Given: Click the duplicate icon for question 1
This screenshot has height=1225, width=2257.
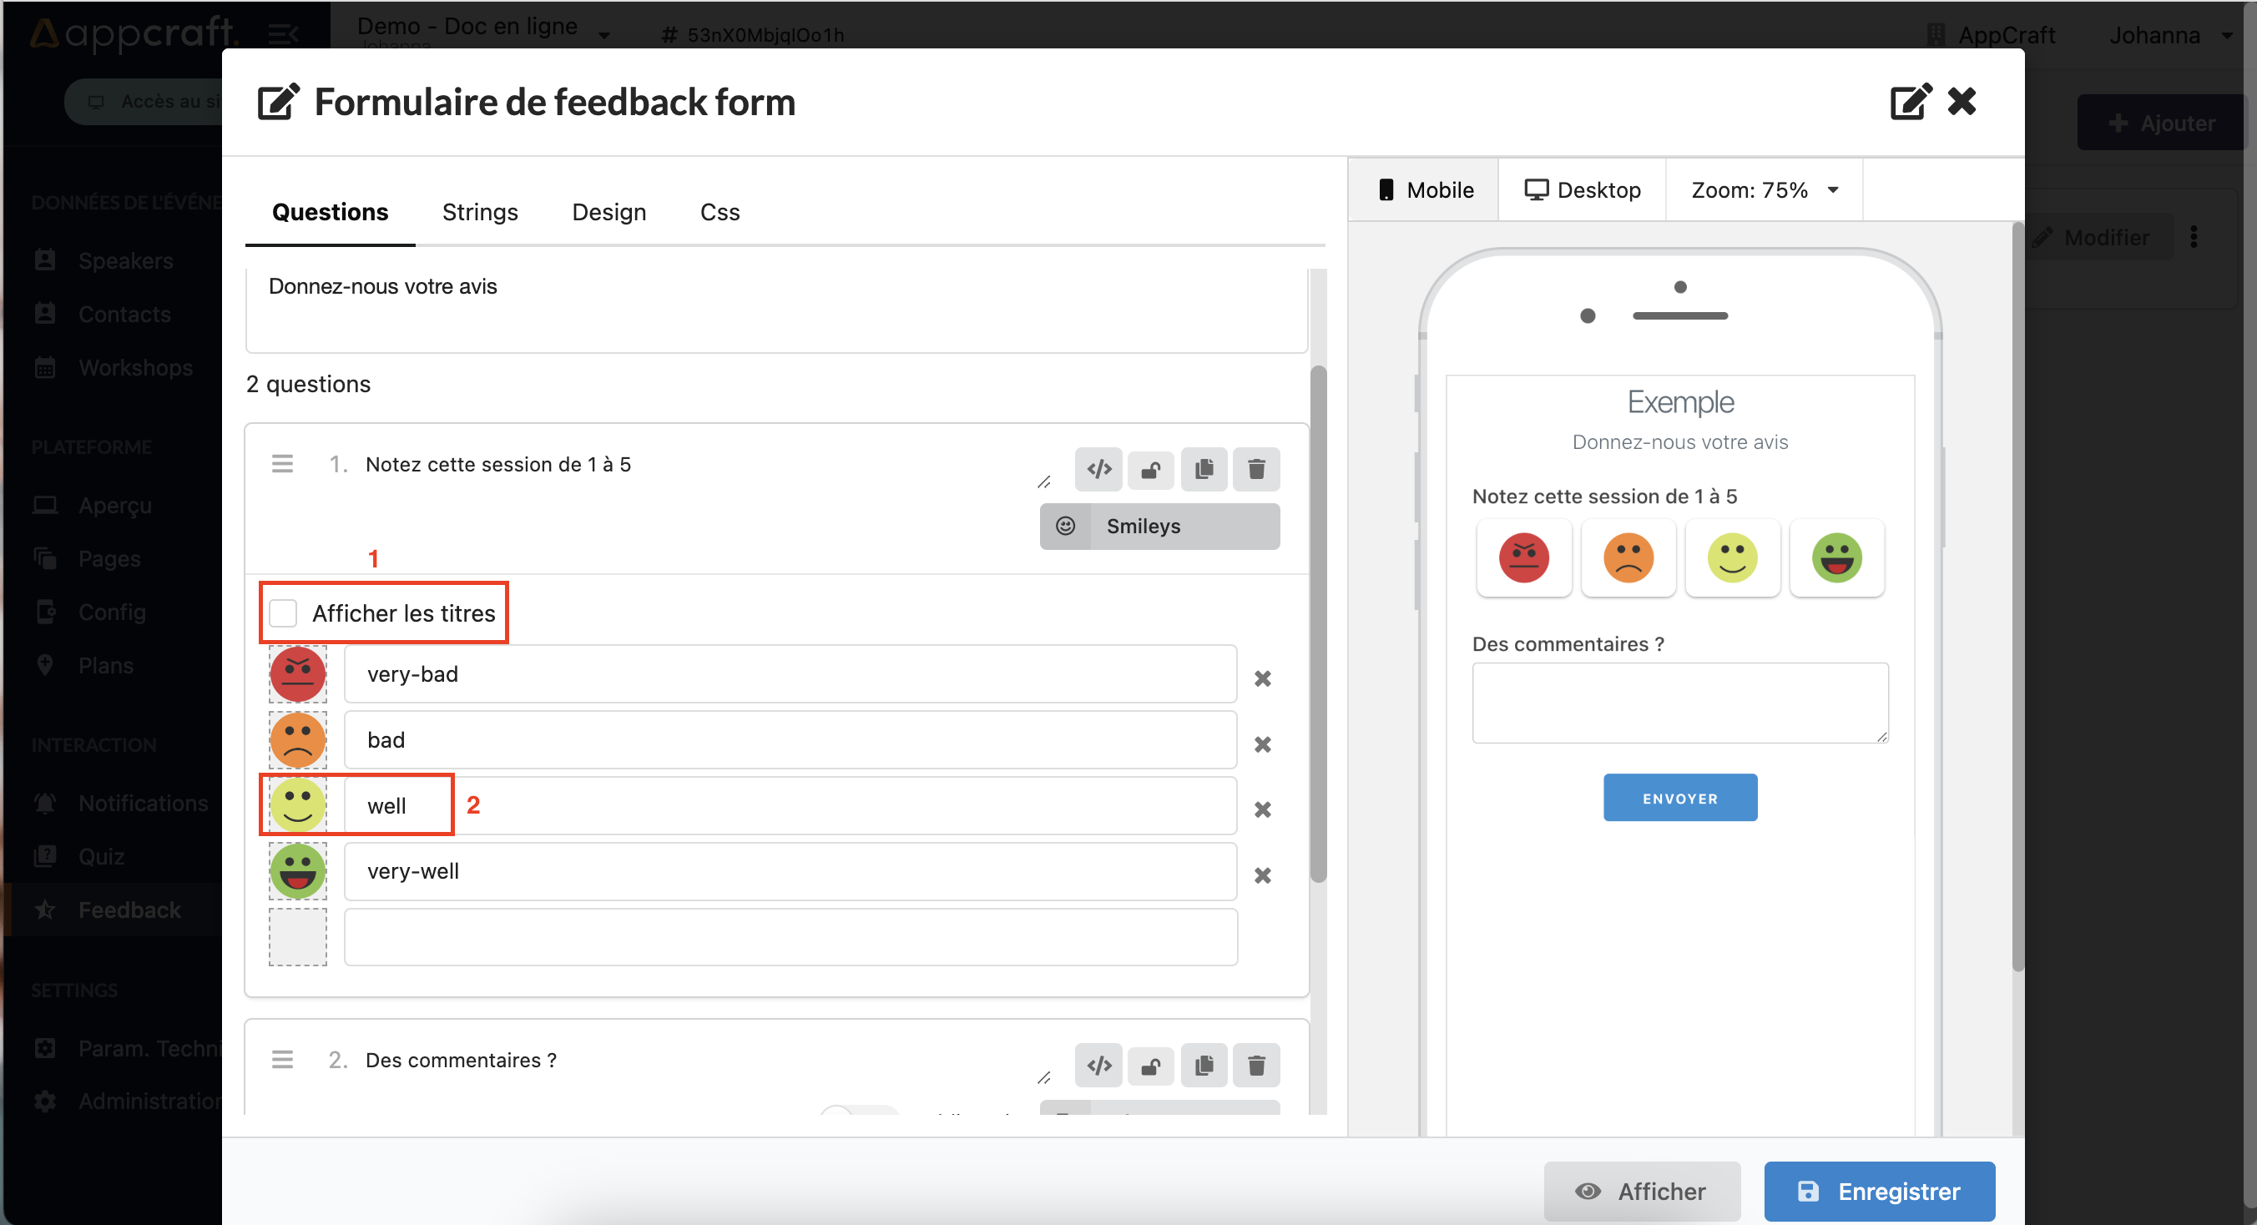Looking at the screenshot, I should tap(1204, 466).
